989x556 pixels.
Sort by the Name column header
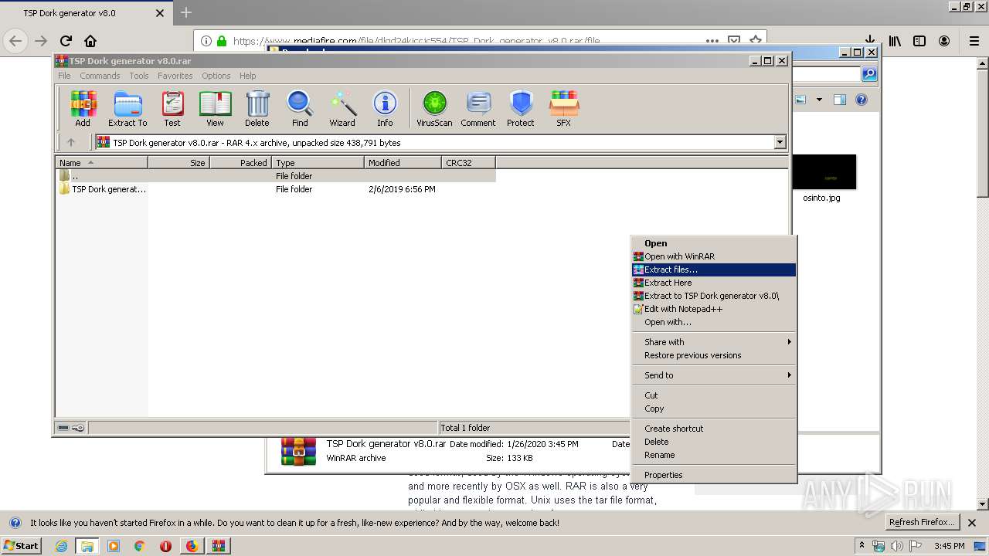(101, 163)
